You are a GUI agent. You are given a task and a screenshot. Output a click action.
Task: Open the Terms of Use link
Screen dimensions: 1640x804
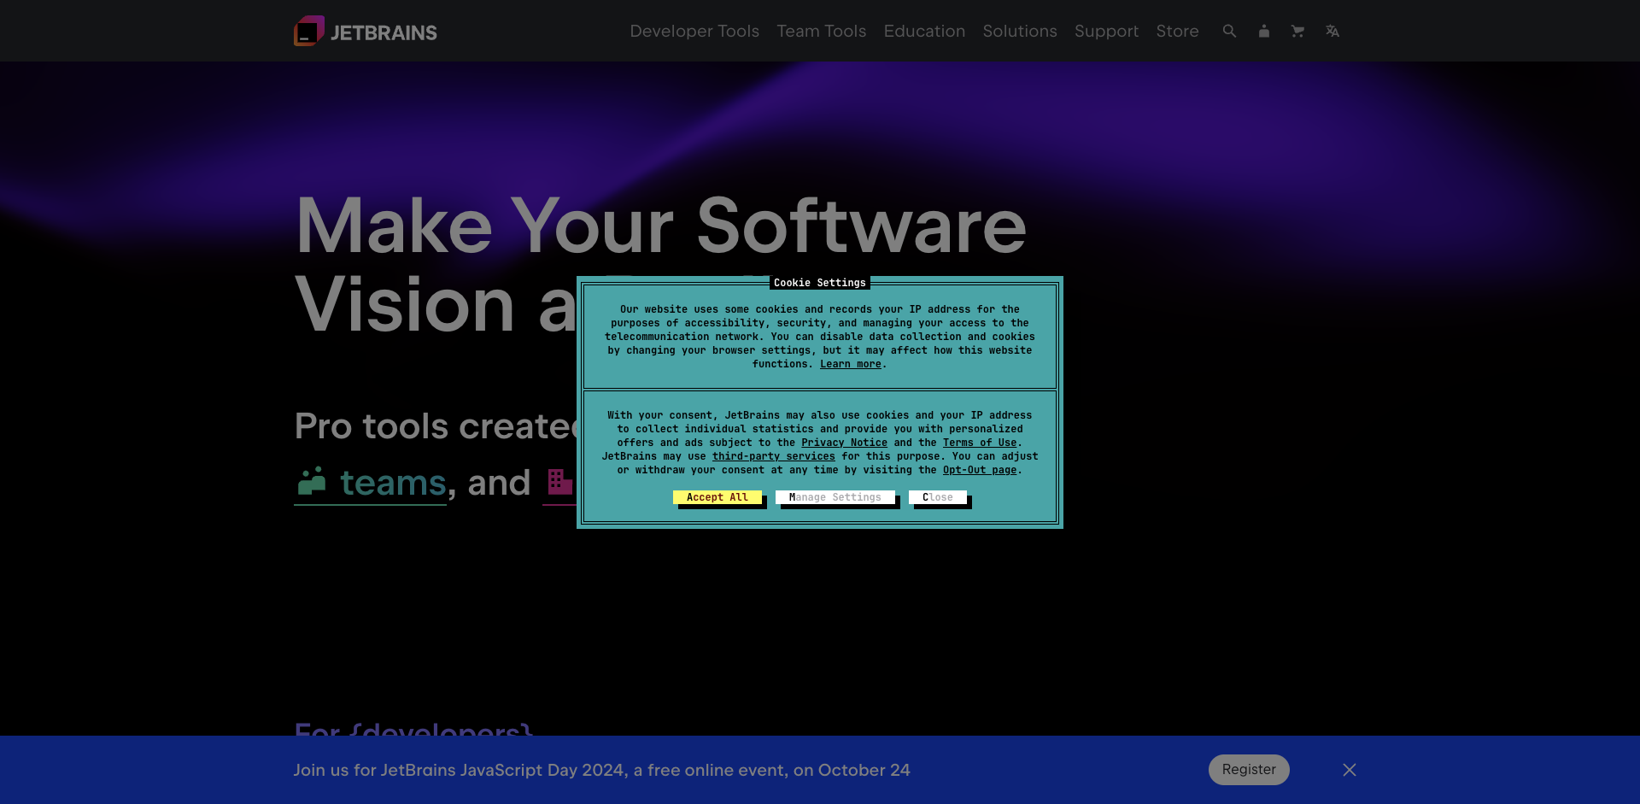tap(980, 443)
